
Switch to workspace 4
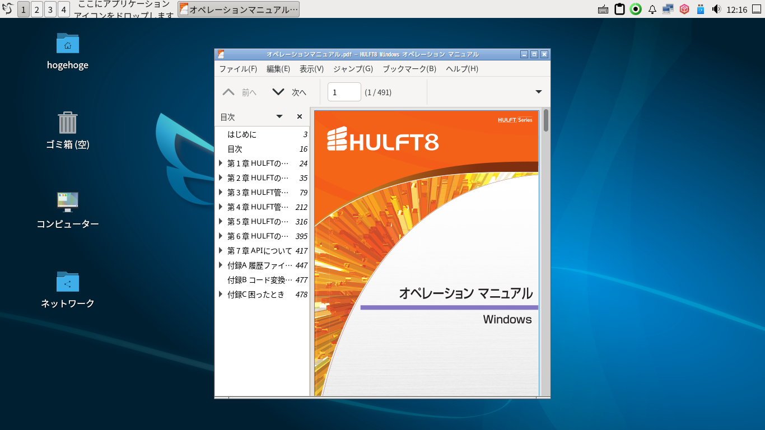[64, 9]
